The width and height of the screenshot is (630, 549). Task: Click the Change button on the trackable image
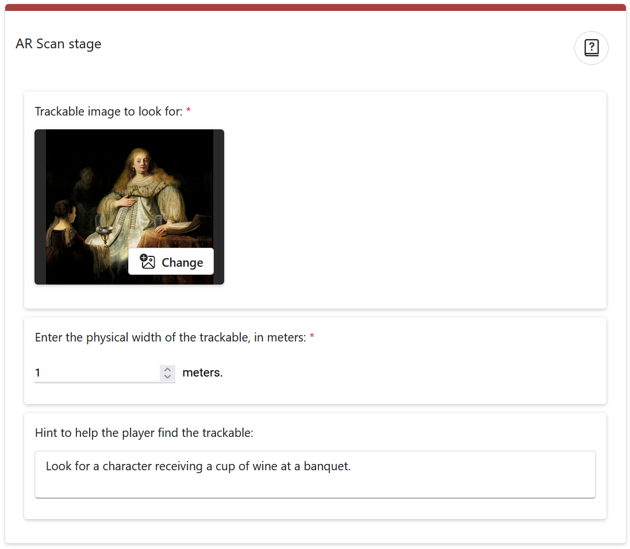tap(171, 262)
